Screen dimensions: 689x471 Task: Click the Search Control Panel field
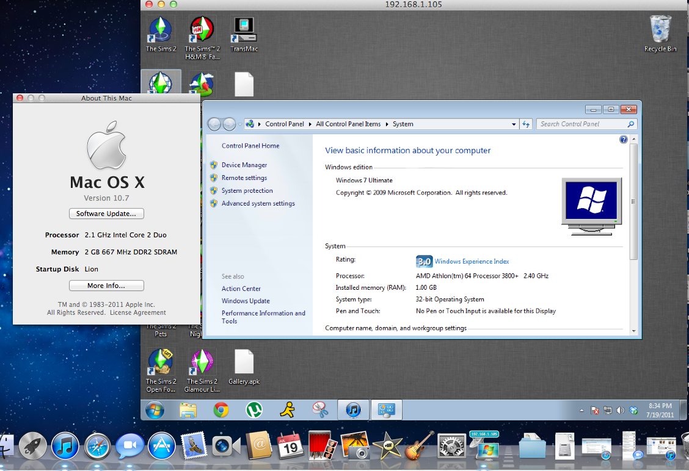coord(586,124)
